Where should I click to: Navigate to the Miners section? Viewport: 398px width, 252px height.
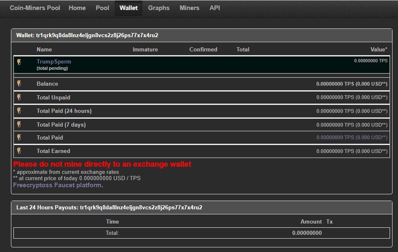point(189,8)
